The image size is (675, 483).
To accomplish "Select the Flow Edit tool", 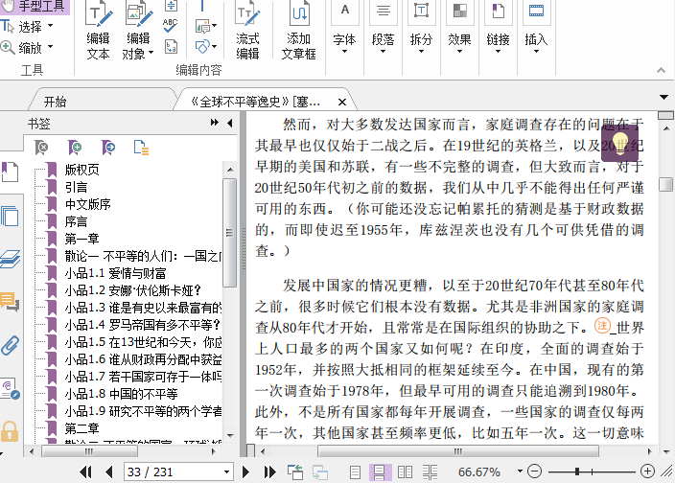I will coord(247,33).
